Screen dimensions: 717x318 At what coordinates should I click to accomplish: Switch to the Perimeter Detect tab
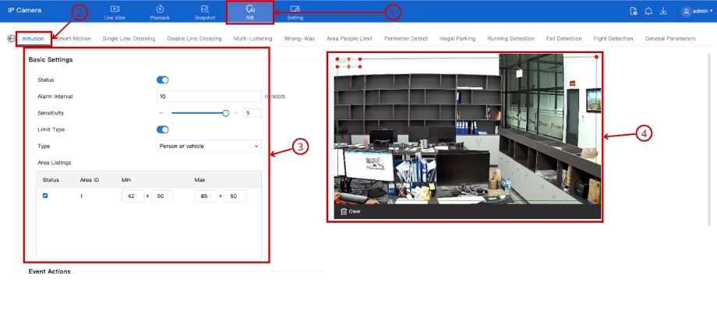click(x=406, y=39)
